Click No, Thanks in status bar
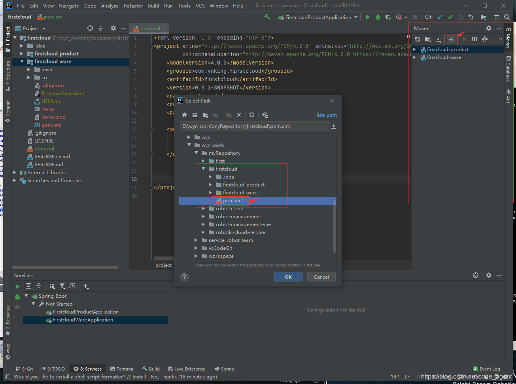Screen dimensions: 516x384 point(163,376)
